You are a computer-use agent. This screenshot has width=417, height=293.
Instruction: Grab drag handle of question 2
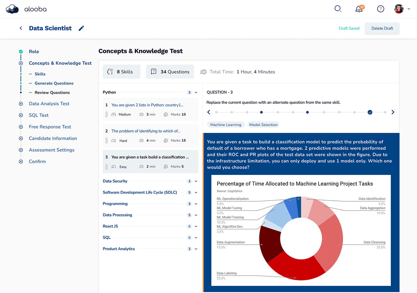[107, 141]
